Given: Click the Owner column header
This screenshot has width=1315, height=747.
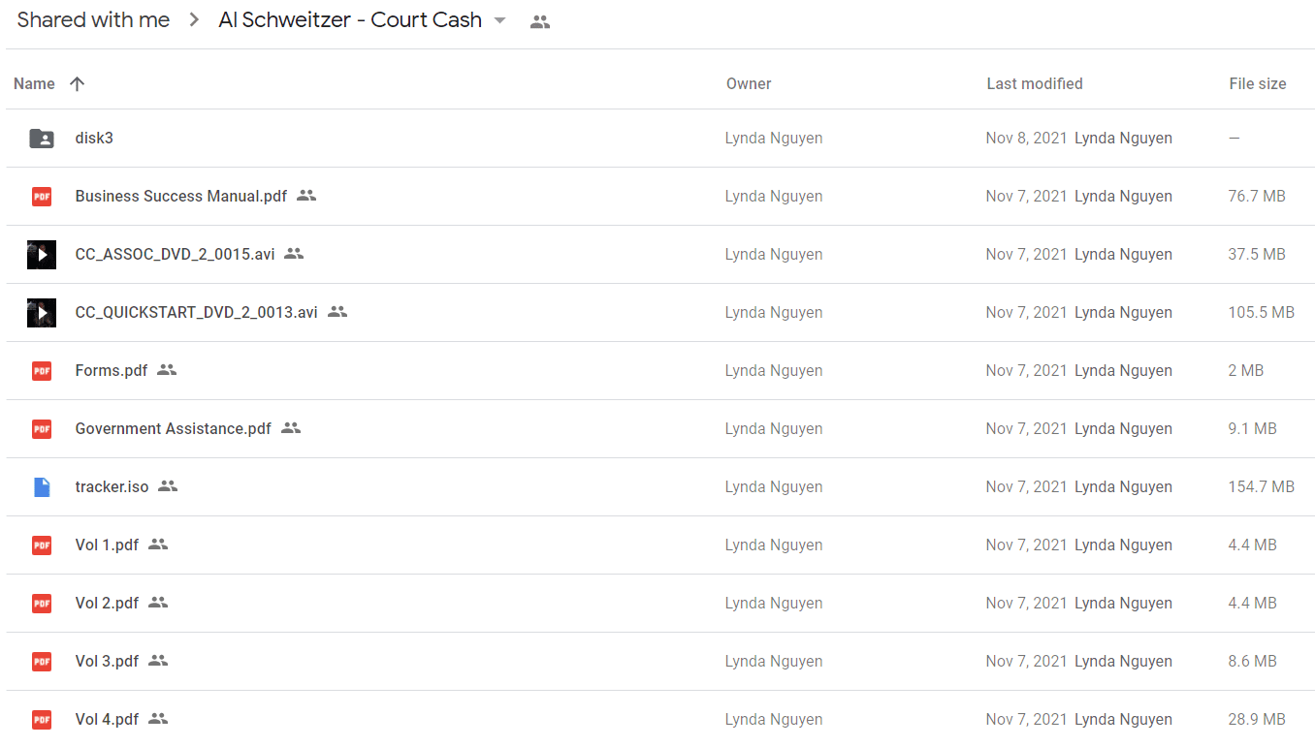Looking at the screenshot, I should [749, 84].
